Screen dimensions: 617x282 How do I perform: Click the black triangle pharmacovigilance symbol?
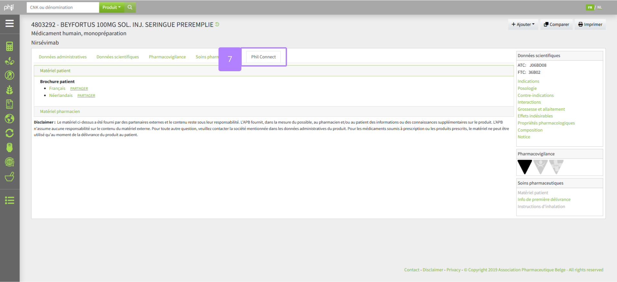click(525, 167)
